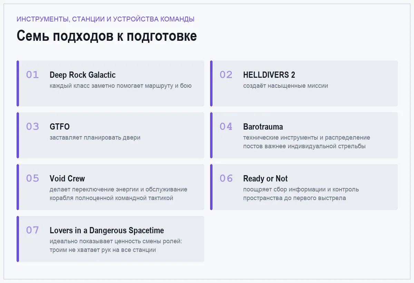Select line "корабля полноценной командной тактикой"
The width and height of the screenshot is (414, 283).
pyautogui.click(x=111, y=198)
